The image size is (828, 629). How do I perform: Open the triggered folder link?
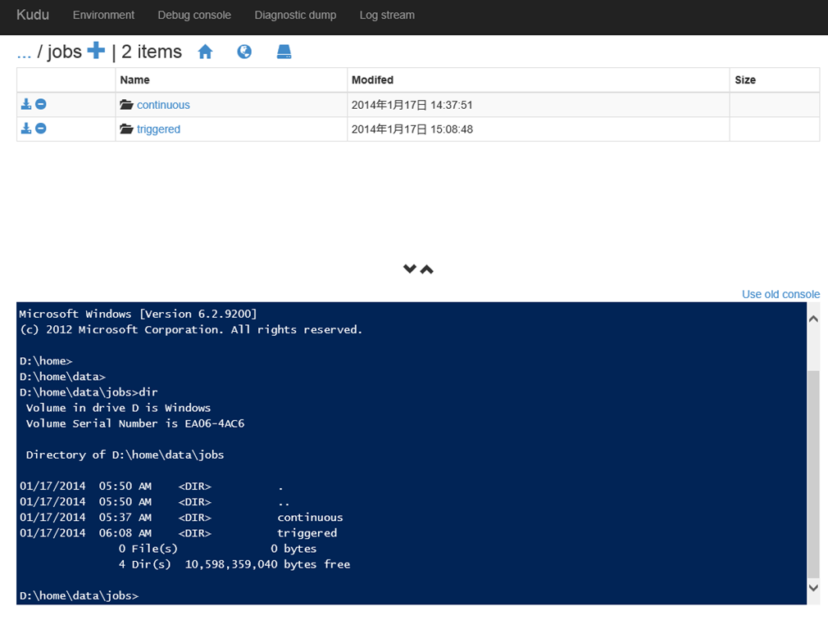tap(158, 129)
